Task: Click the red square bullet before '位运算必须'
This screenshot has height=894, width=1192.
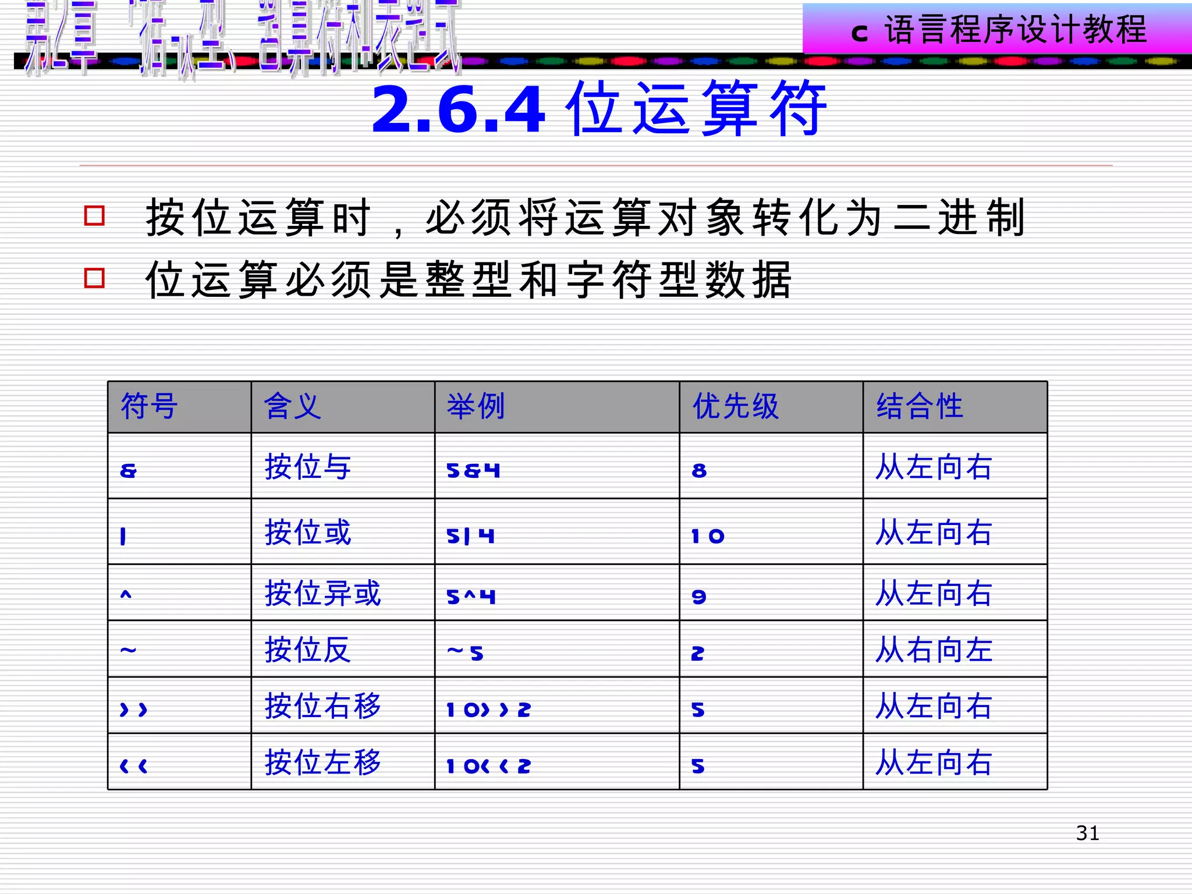Action: point(94,278)
